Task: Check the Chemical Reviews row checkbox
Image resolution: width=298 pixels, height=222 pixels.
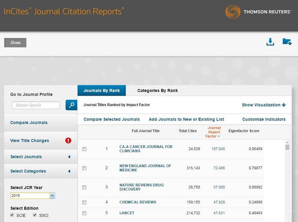Action: [85, 202]
